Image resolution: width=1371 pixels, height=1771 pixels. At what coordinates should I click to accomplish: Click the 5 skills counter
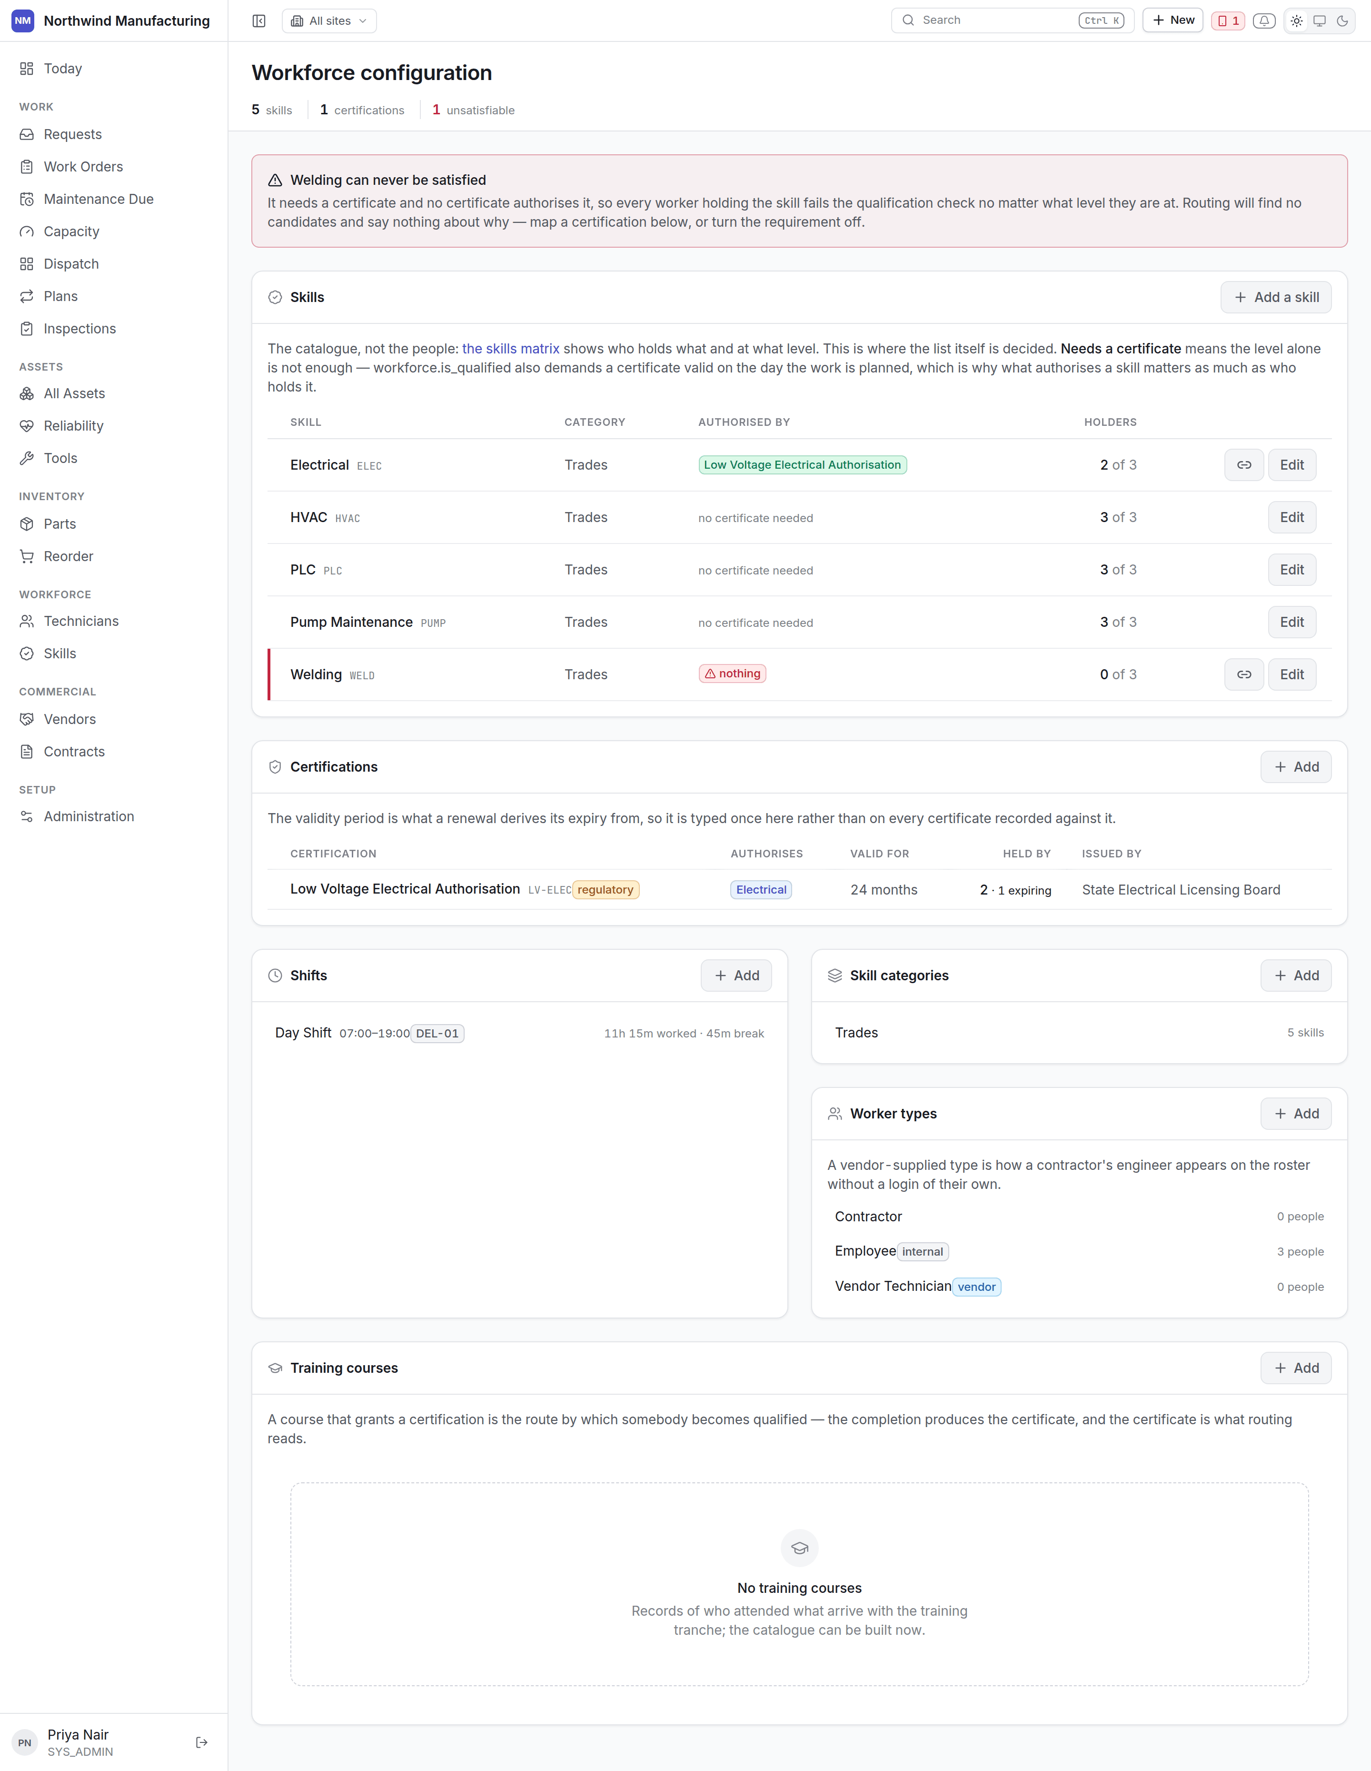pos(271,111)
